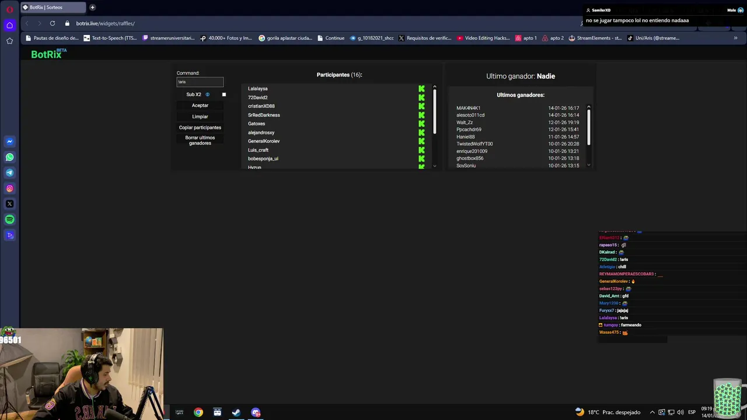This screenshot has height=420, width=747.
Task: Click the Opera home sidebar icon
Action: coord(9,25)
